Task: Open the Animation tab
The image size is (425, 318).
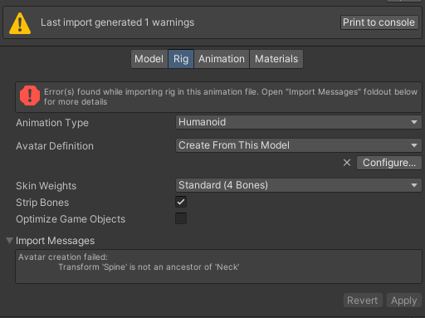Action: (x=222, y=59)
